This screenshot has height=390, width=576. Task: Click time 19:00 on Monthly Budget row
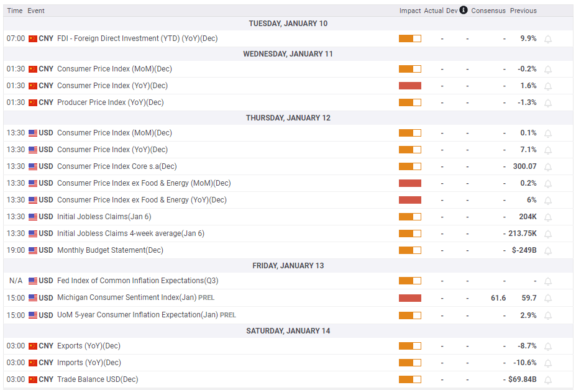(16, 250)
